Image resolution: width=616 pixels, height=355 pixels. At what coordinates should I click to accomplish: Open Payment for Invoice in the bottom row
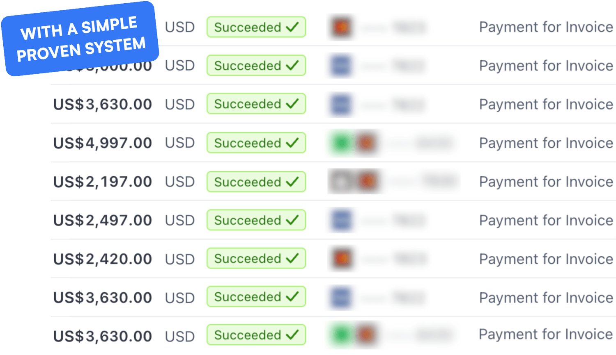coord(546,335)
